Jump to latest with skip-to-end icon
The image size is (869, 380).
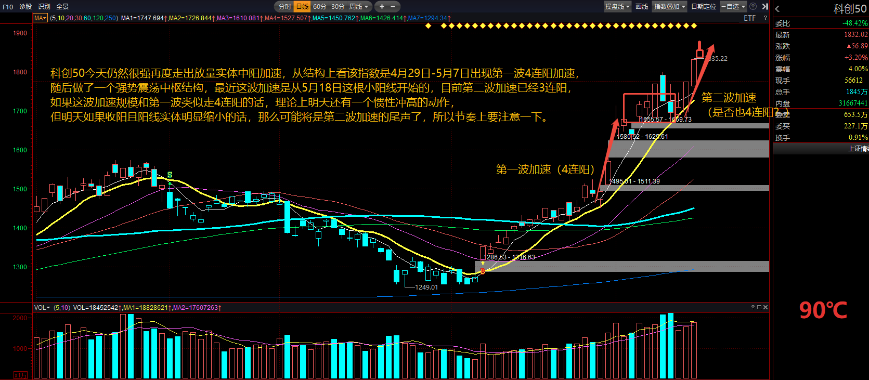pyautogui.click(x=765, y=7)
